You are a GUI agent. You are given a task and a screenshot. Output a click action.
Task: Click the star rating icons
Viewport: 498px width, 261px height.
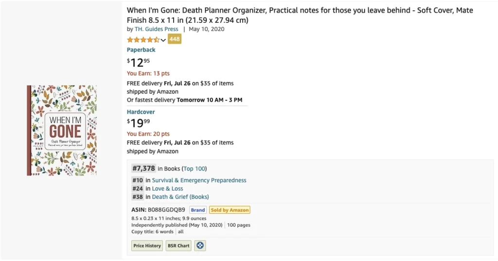coord(143,40)
